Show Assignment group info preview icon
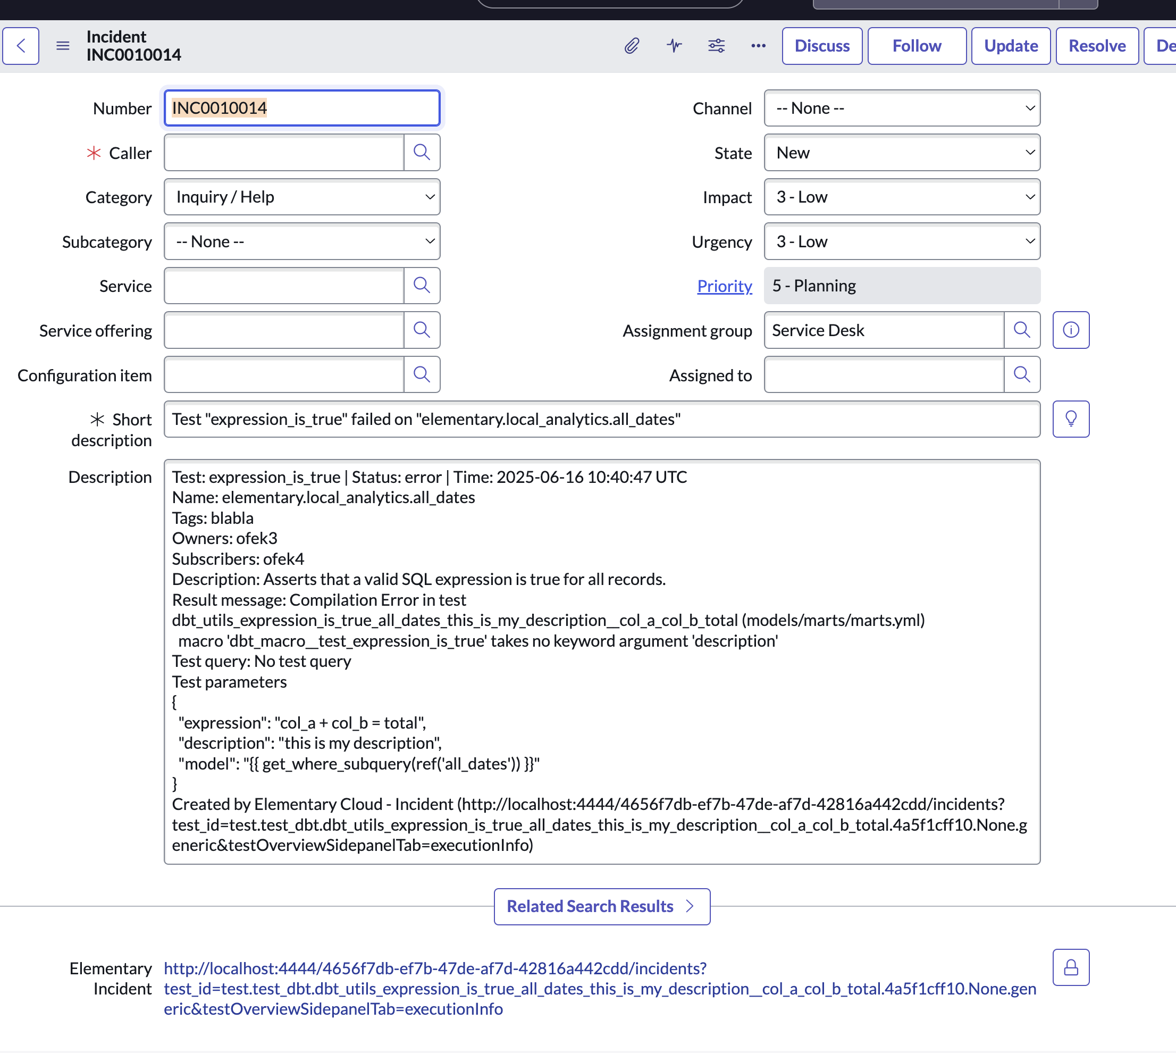The width and height of the screenshot is (1176, 1053). point(1071,330)
